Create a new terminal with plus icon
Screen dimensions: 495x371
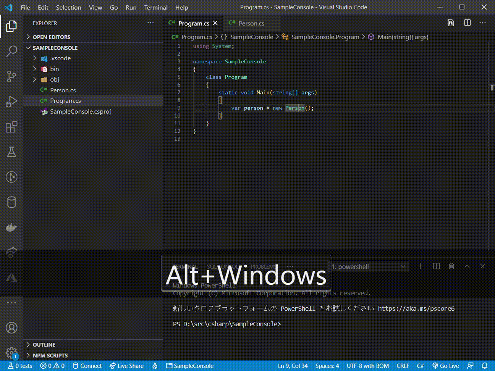[x=421, y=266]
